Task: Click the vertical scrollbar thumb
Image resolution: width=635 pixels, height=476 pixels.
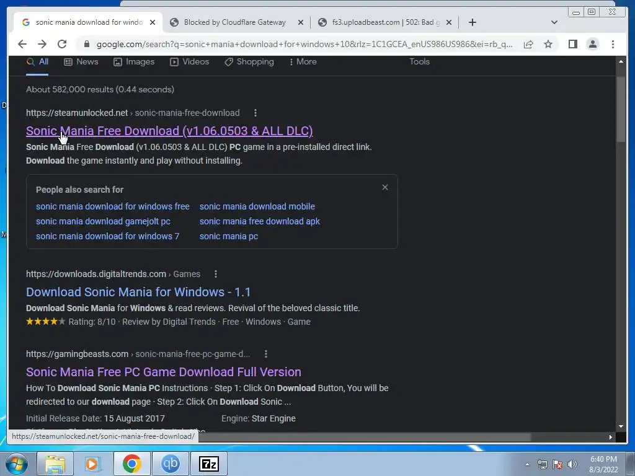Action: (x=621, y=109)
